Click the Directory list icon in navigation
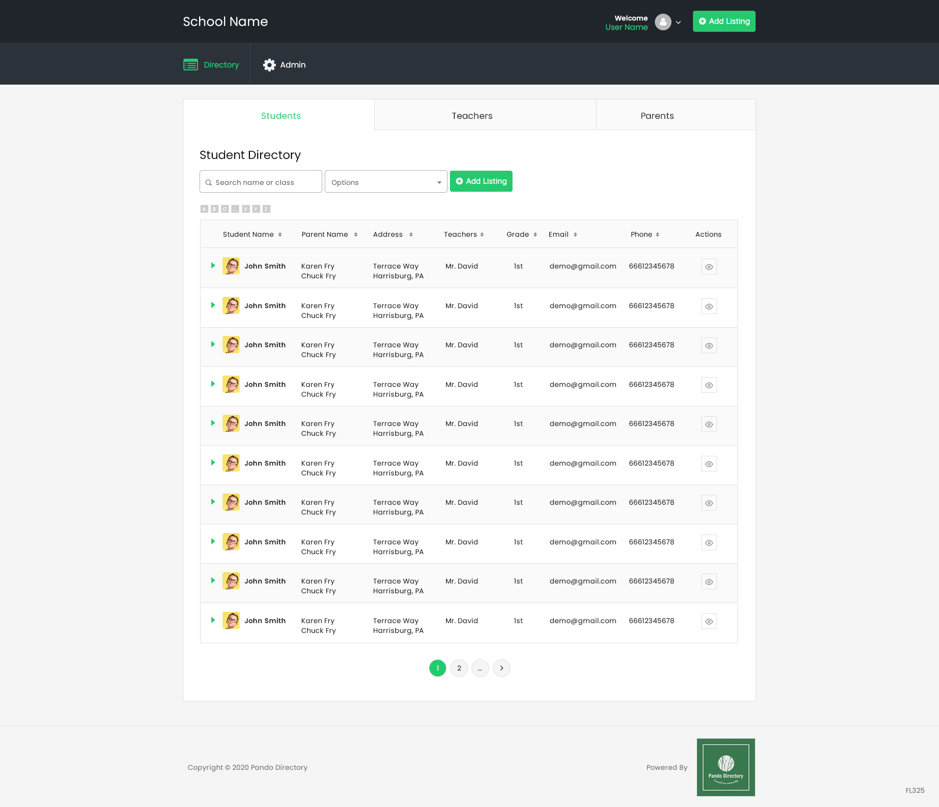The width and height of the screenshot is (939, 807). pyautogui.click(x=191, y=65)
